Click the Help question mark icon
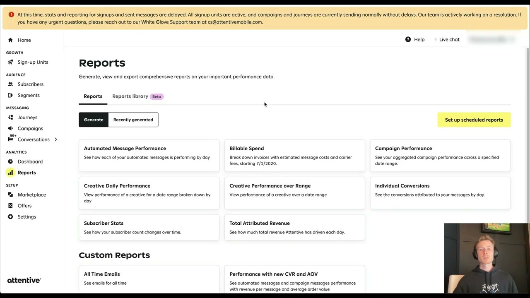This screenshot has height=298, width=530. pyautogui.click(x=408, y=39)
